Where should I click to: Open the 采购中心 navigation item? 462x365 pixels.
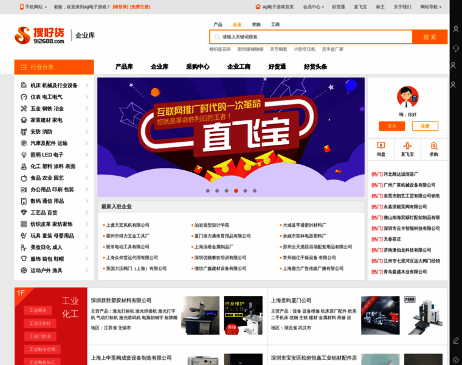click(x=198, y=67)
